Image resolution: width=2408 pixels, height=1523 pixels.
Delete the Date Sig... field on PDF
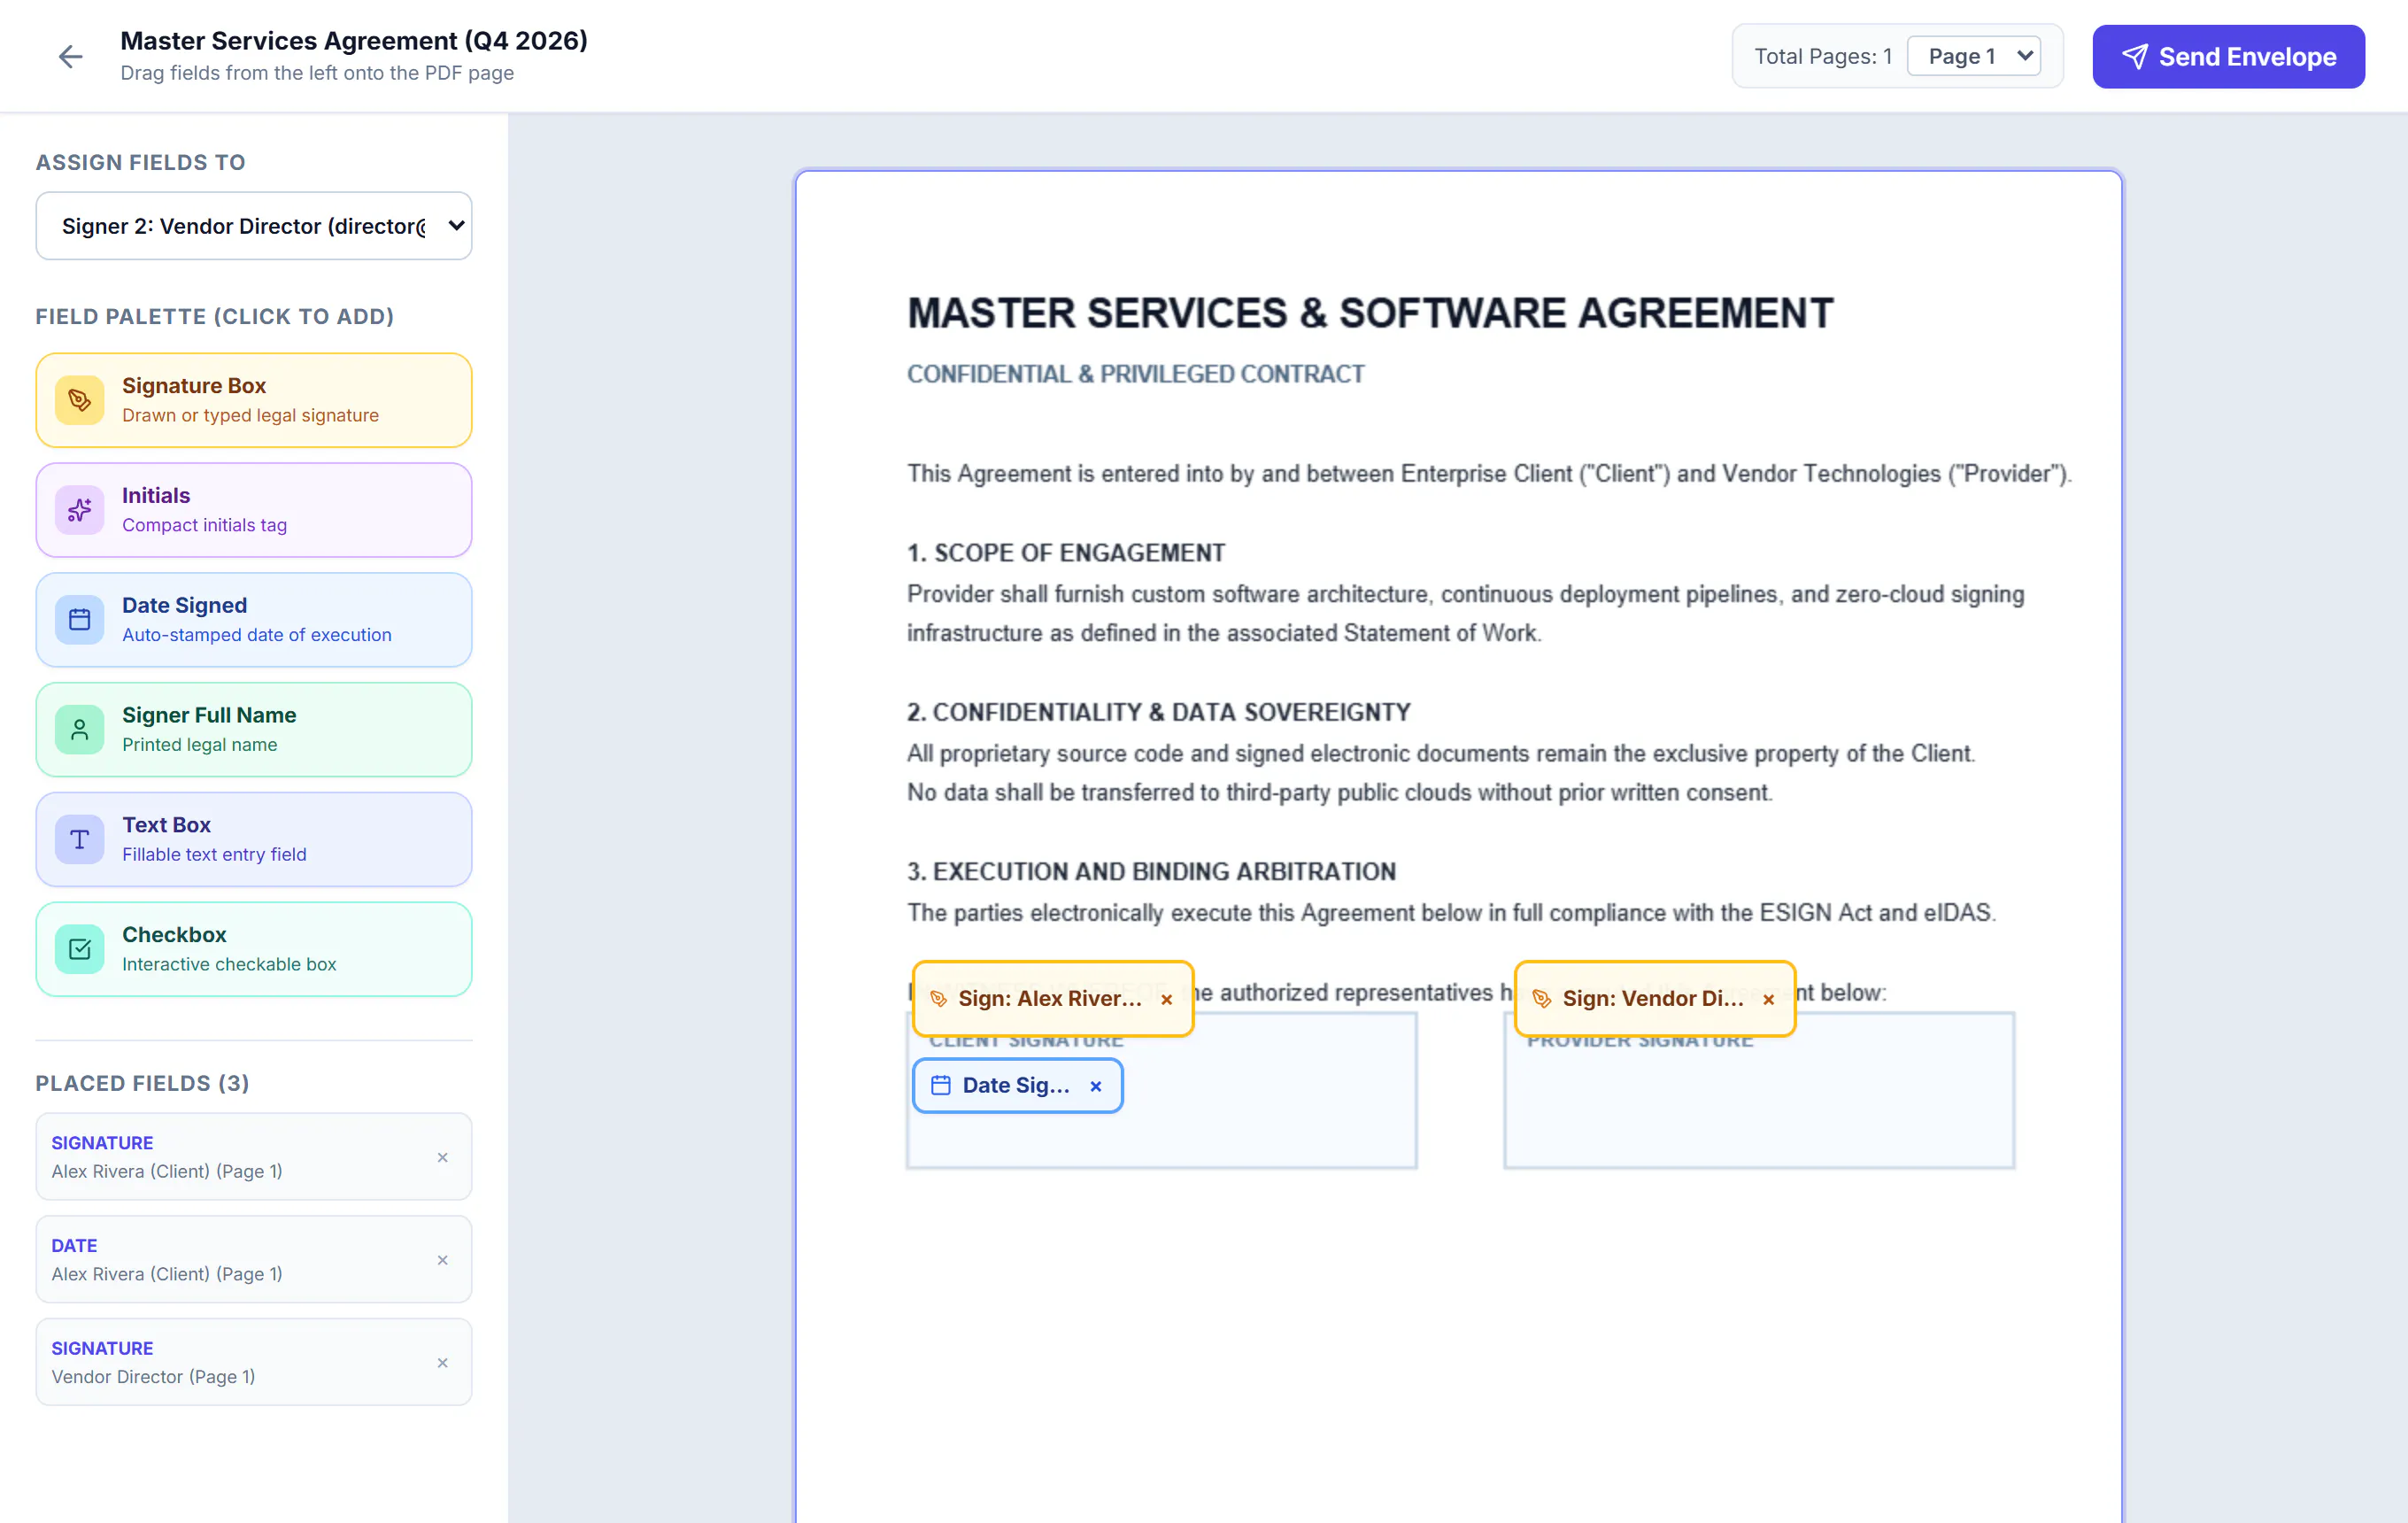tap(1096, 1086)
